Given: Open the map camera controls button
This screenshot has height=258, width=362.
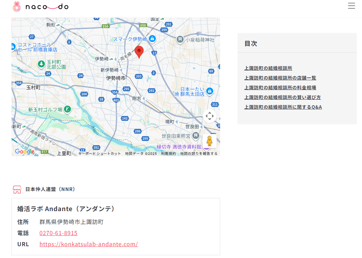Looking at the screenshot, I should click(209, 116).
